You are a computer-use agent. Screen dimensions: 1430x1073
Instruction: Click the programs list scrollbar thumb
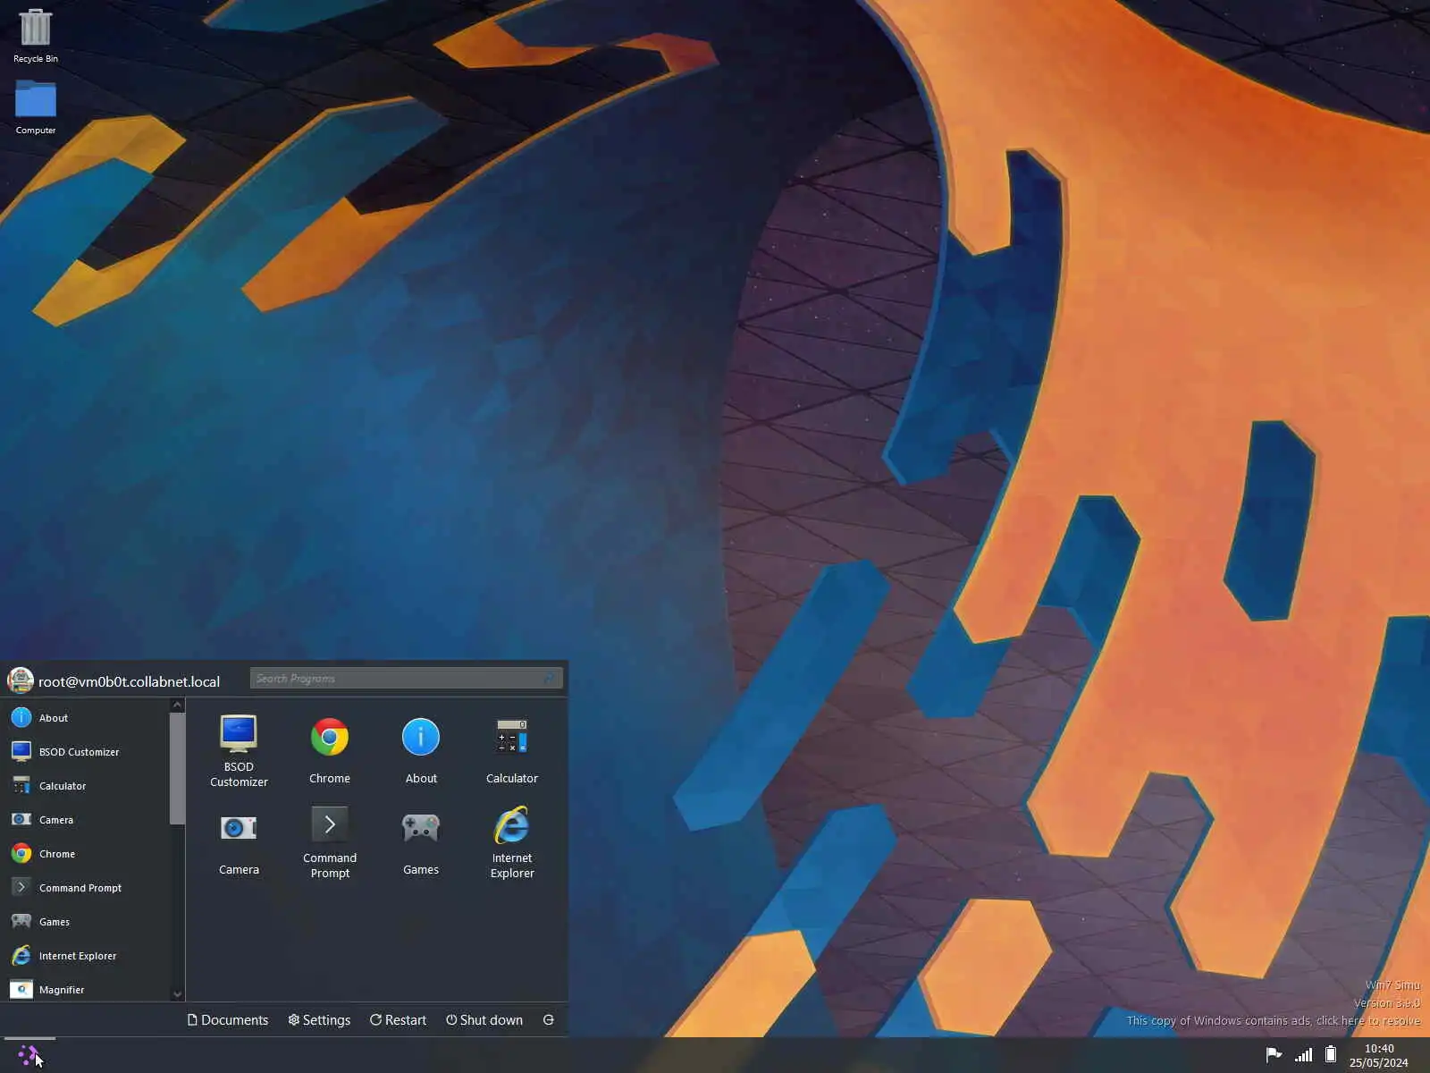click(x=177, y=769)
